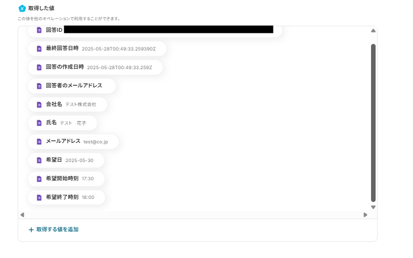This screenshot has height=258, width=413.
Task: Click the form icon beside 氏名
Action: point(39,123)
